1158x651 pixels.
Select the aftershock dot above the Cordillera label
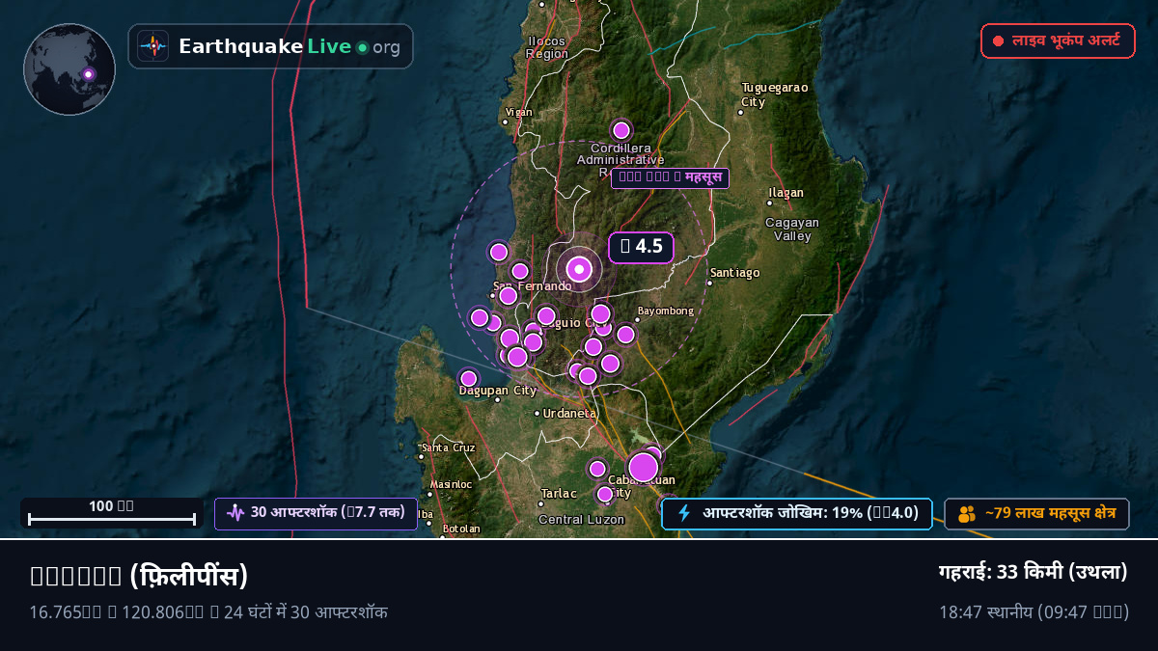(x=621, y=130)
